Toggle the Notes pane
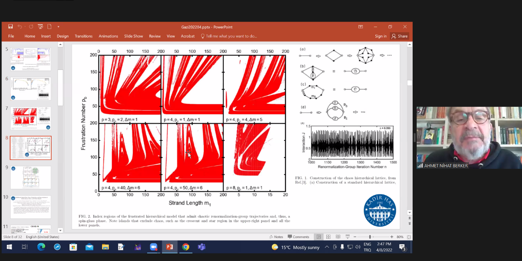 coord(276,237)
